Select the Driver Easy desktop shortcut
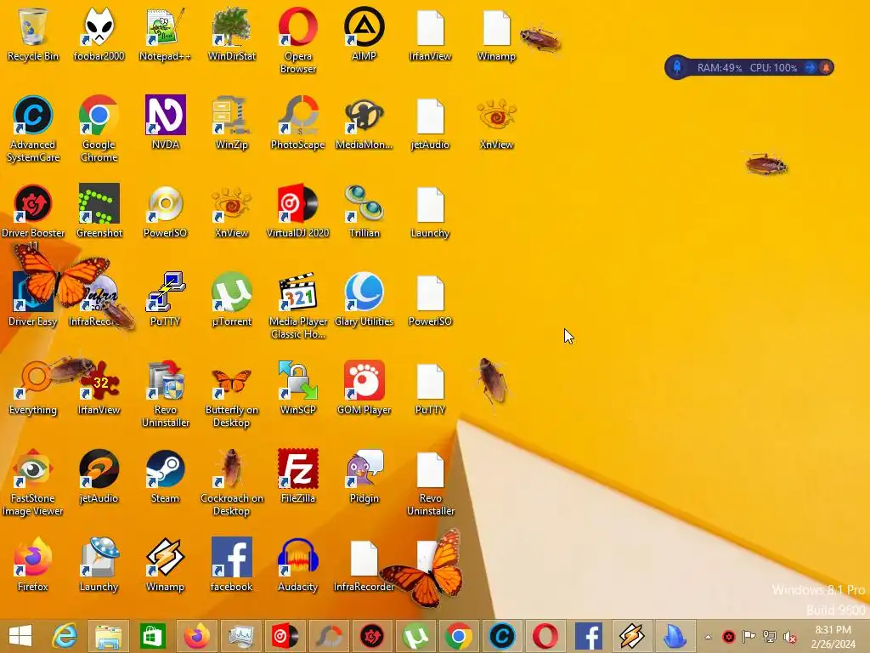Image resolution: width=870 pixels, height=653 pixels. (33, 299)
